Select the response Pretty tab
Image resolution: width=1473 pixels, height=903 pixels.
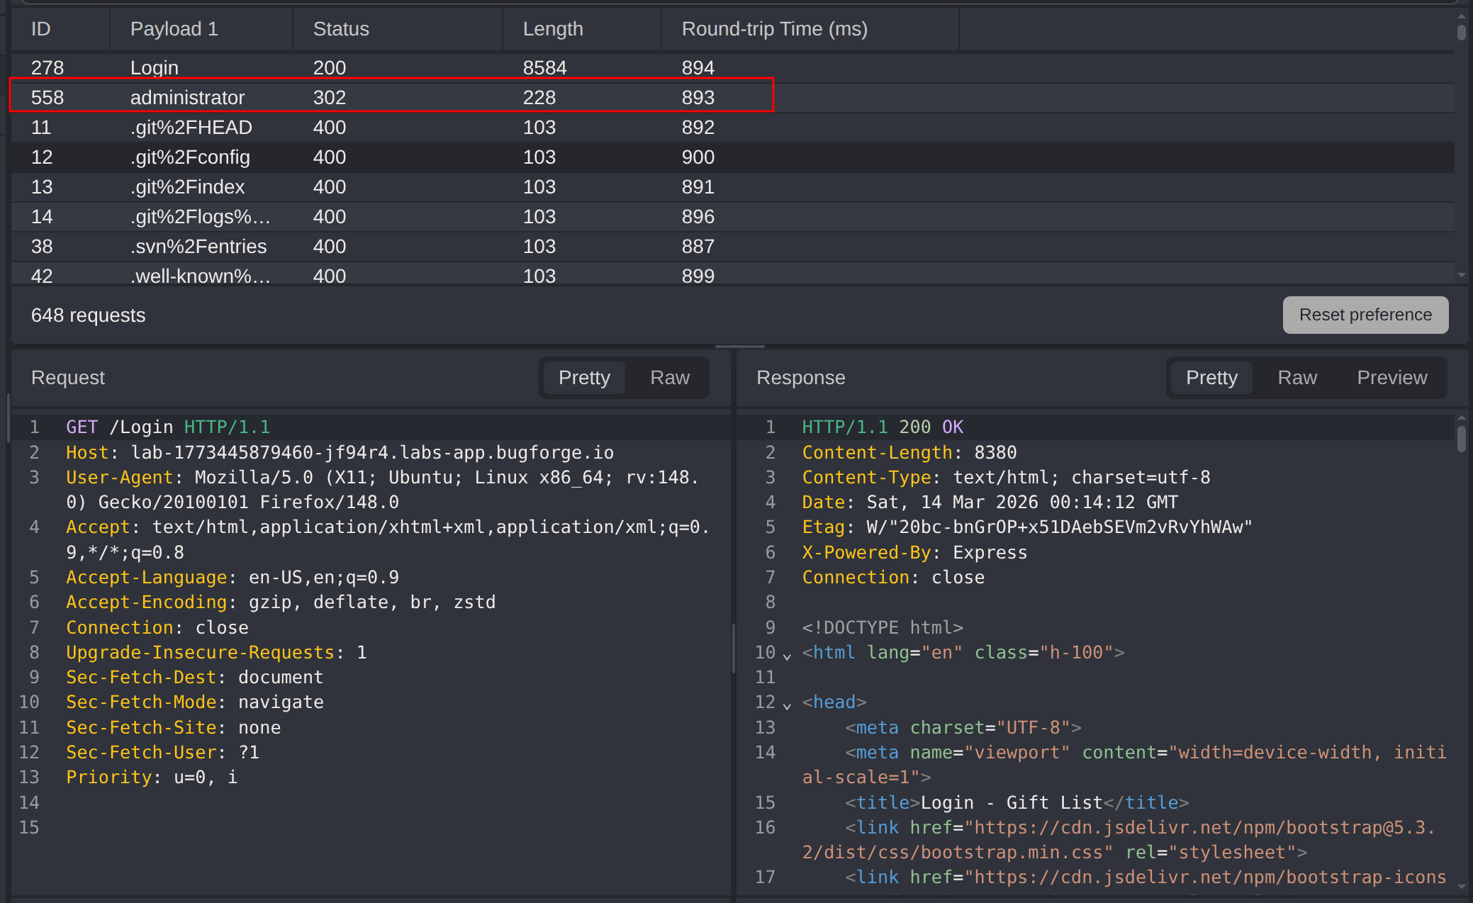[x=1211, y=378]
